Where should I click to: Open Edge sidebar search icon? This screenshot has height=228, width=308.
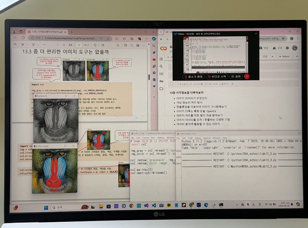154,46
